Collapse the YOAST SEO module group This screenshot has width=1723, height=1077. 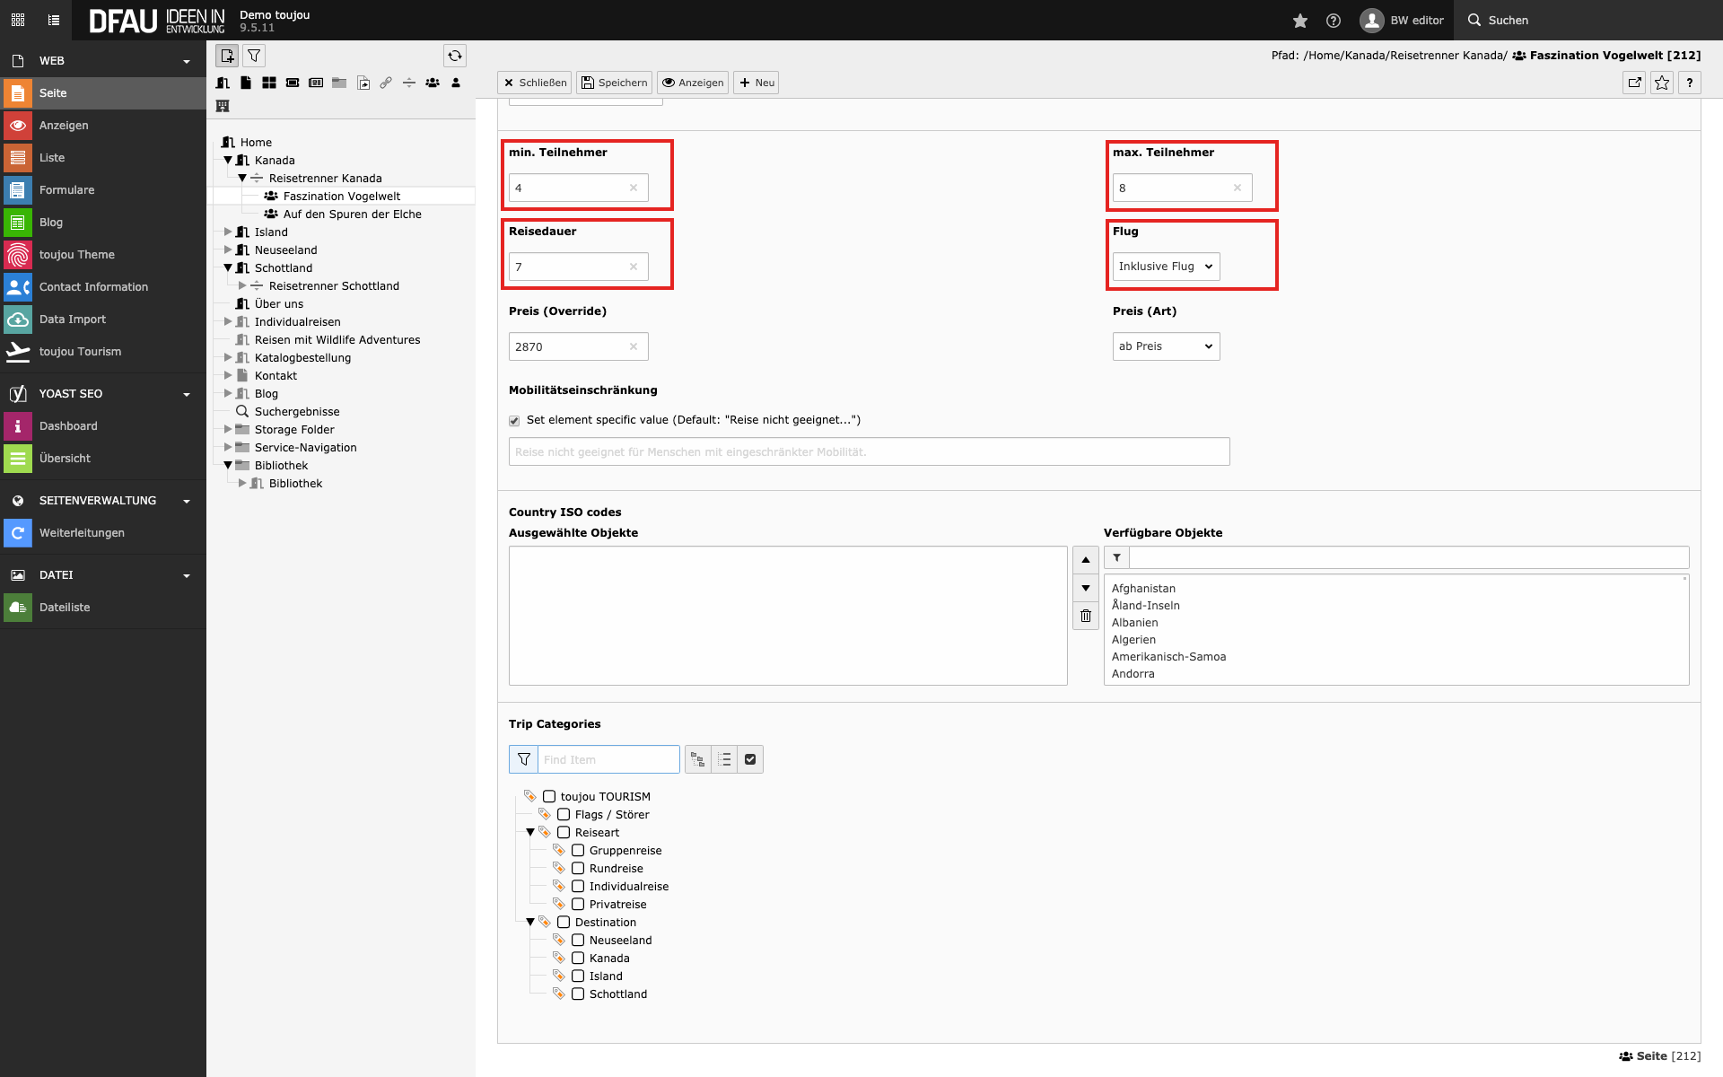[x=186, y=394]
